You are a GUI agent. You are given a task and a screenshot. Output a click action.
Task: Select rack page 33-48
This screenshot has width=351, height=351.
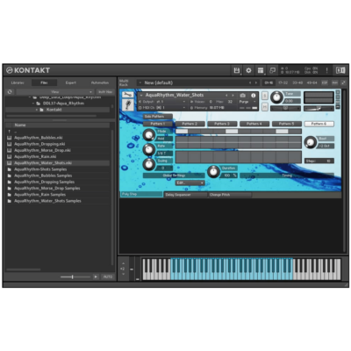pyautogui.click(x=297, y=82)
